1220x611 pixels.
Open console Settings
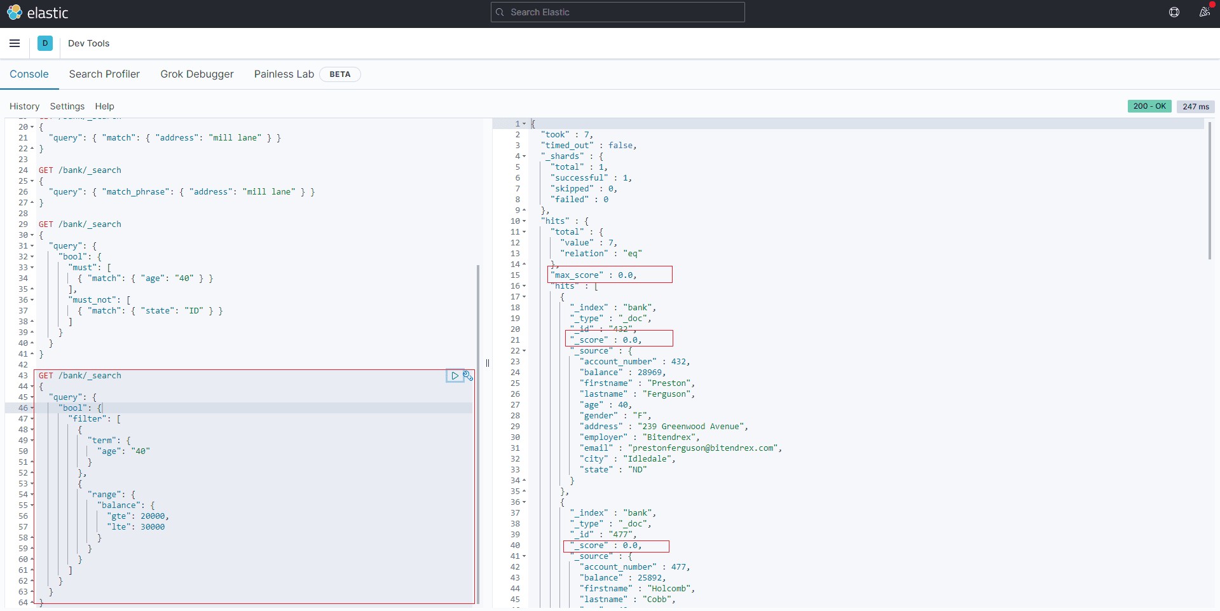click(x=67, y=106)
